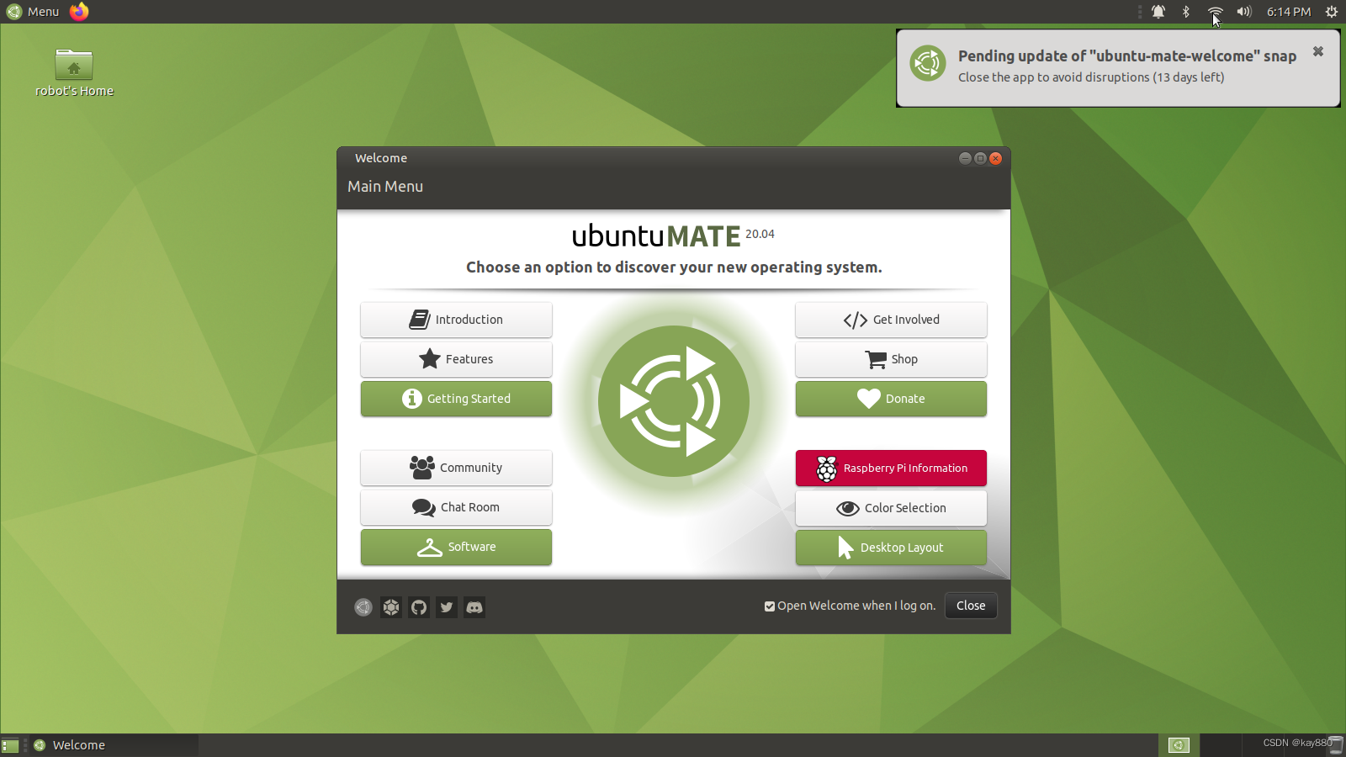Open Getting Started
The image size is (1346, 757).
coord(456,399)
